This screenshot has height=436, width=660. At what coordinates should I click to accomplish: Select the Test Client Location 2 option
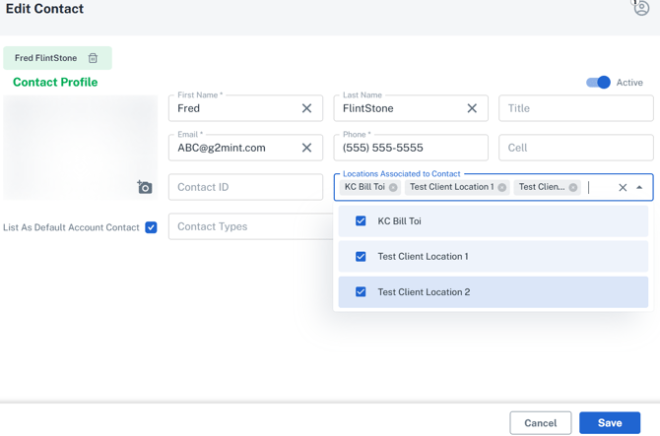[x=424, y=292]
